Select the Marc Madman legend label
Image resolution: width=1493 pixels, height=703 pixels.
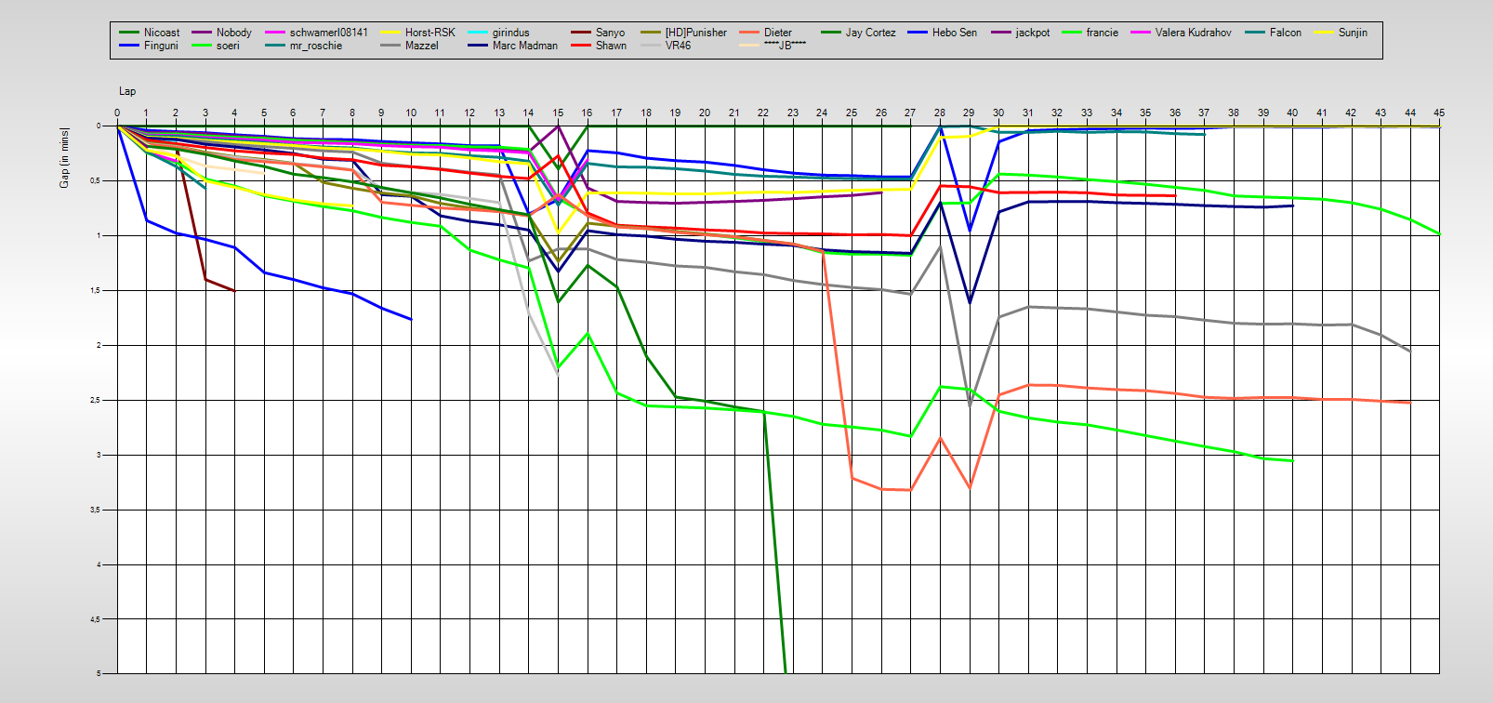click(x=525, y=46)
